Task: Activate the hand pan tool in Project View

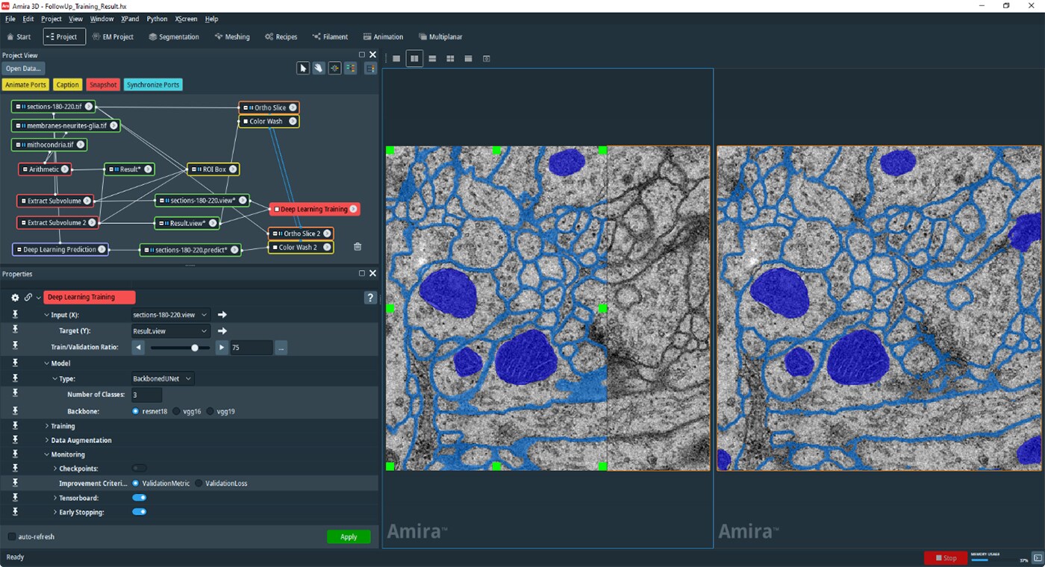Action: coord(319,68)
